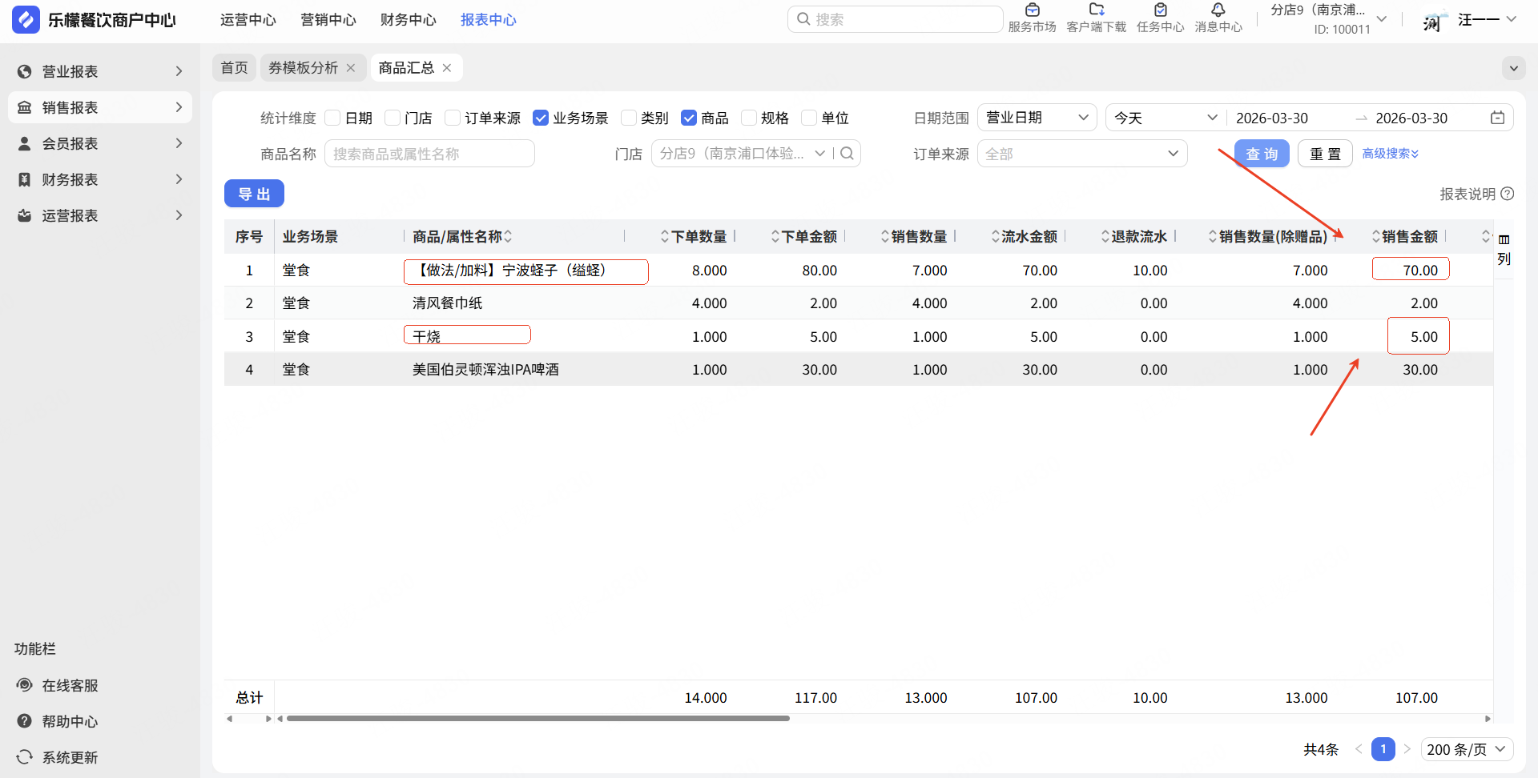
Task: Open the 营业日期 date type dropdown
Action: tap(1037, 118)
